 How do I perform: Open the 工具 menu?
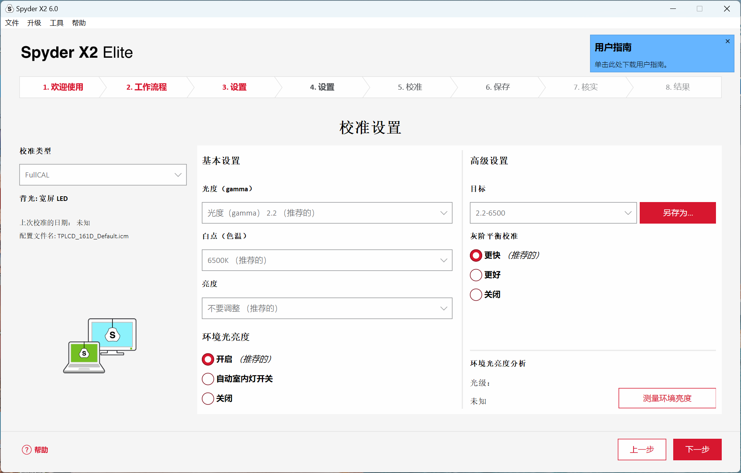(x=57, y=23)
